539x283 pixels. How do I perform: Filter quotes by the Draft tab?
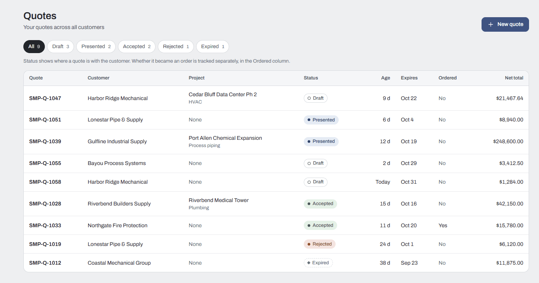(x=61, y=47)
